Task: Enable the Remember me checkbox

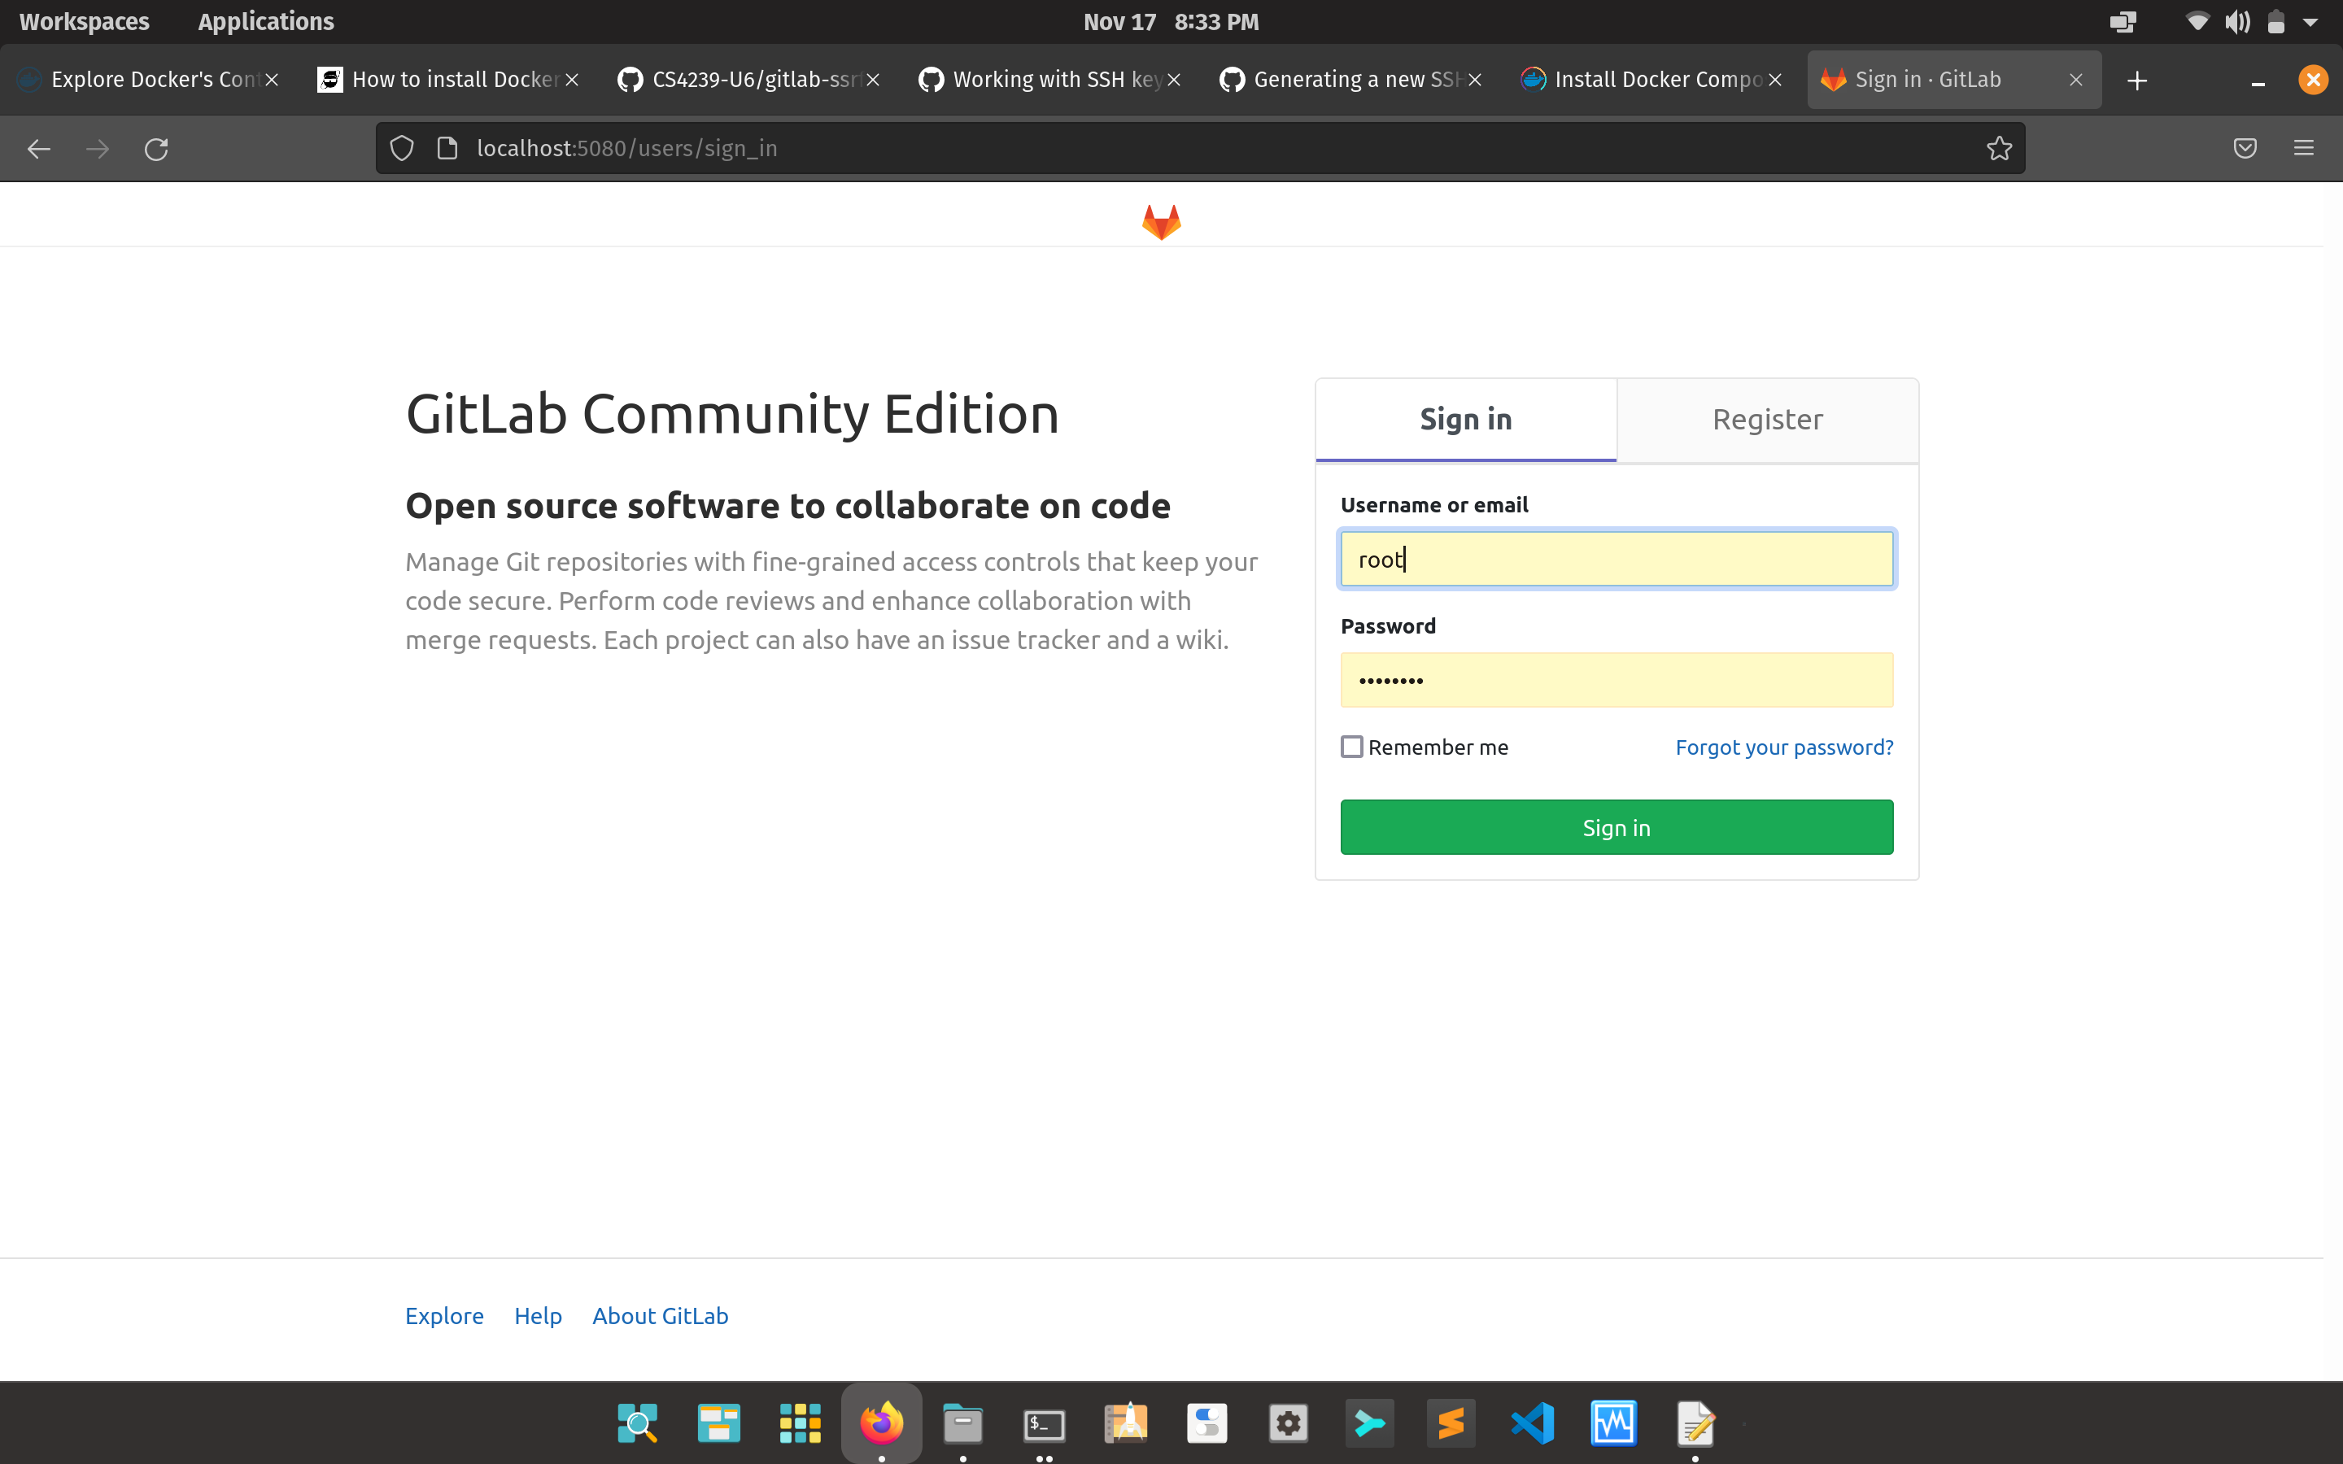Action: [x=1351, y=747]
